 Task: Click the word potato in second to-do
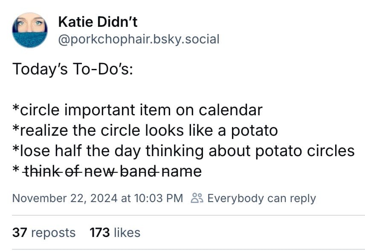pos(255,130)
